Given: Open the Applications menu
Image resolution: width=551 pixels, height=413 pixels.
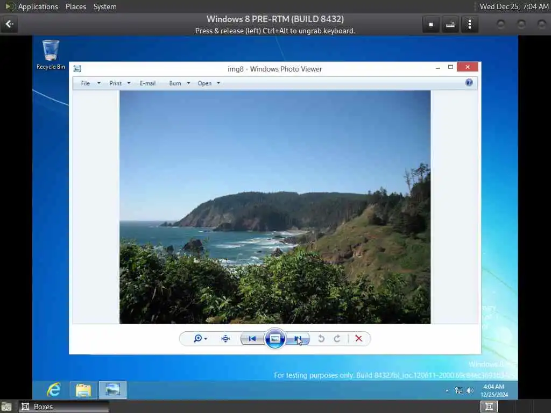Looking at the screenshot, I should coord(38,6).
